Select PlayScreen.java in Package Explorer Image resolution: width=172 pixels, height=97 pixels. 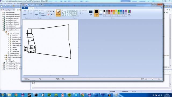click(16, 44)
